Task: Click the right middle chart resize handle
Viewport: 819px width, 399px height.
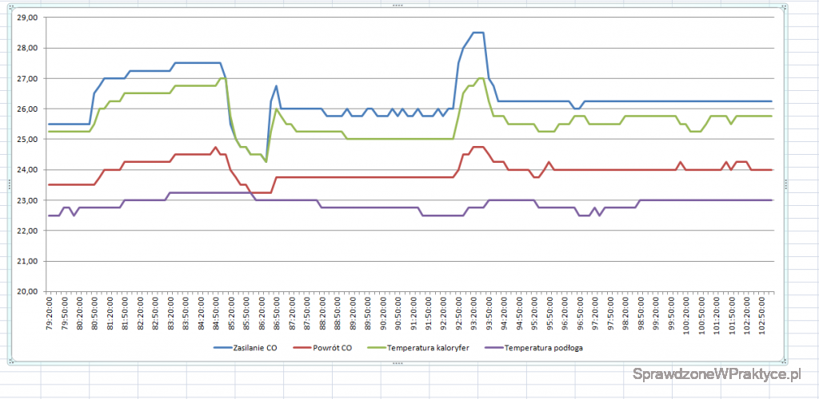Action: pos(786,184)
